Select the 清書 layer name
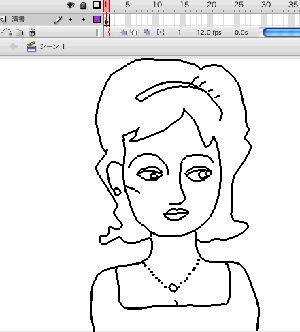This screenshot has width=300, height=332. click(18, 19)
